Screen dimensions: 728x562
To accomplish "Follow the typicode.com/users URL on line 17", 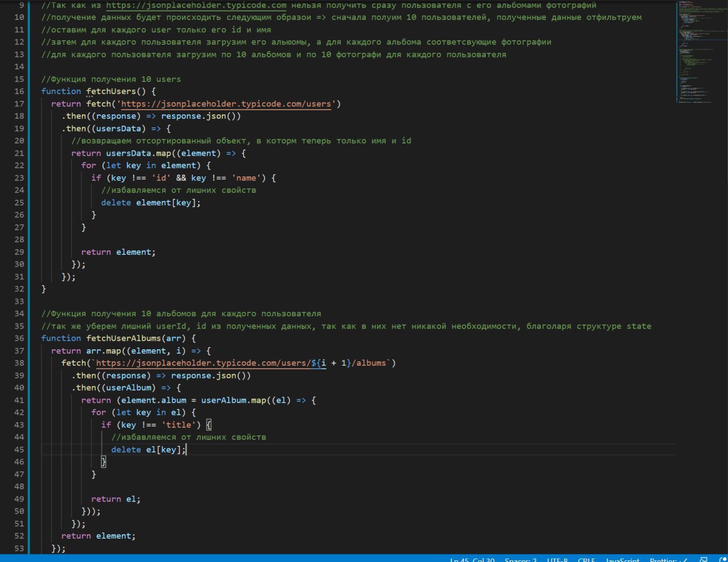I will pos(226,104).
